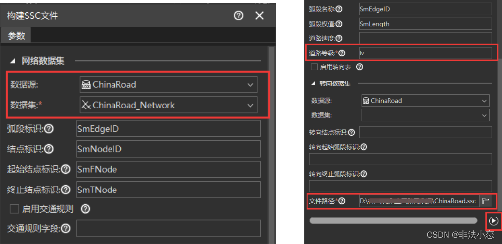Image resolution: width=502 pixels, height=244 pixels.
Task: Open the ChinaRoad_Network 数据集 dropdown
Action: [x=168, y=105]
